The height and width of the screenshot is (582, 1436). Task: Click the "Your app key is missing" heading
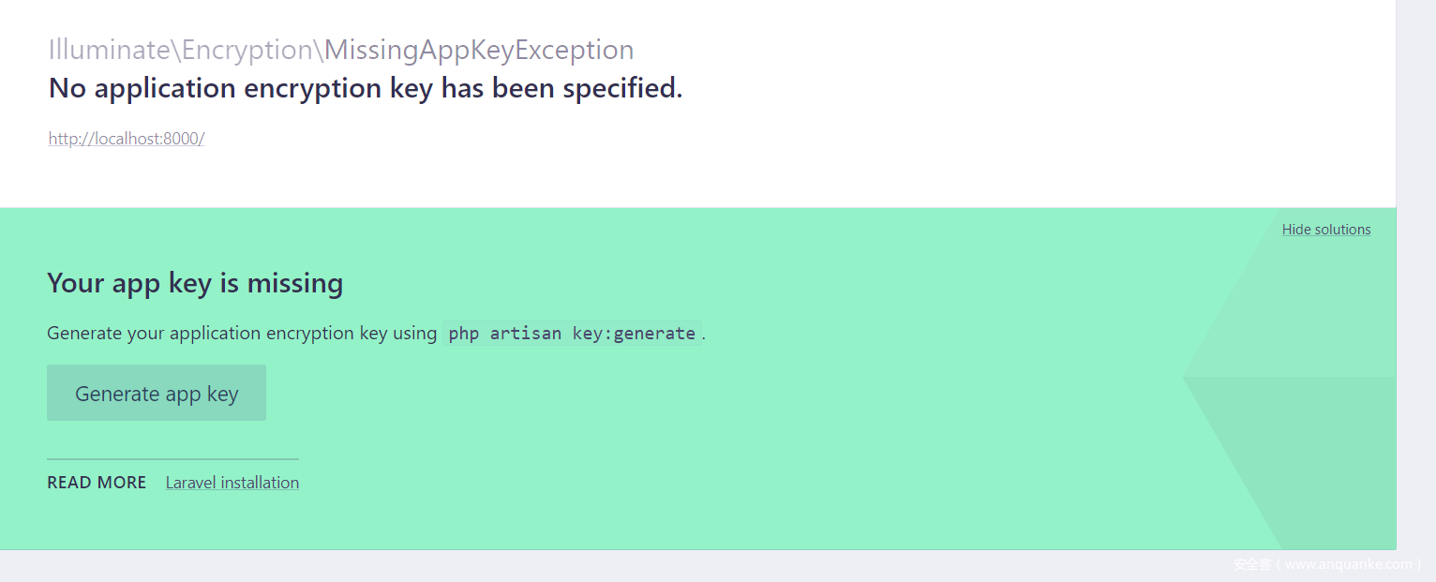tap(195, 283)
